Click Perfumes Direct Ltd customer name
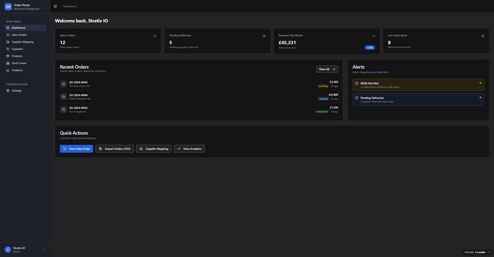The width and height of the screenshot is (494, 257). click(79, 86)
